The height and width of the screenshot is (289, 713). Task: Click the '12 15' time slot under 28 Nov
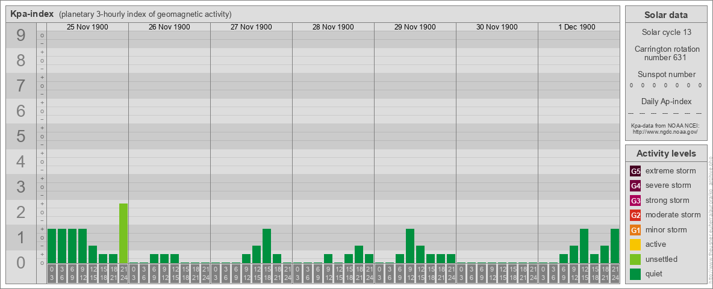[338, 274]
